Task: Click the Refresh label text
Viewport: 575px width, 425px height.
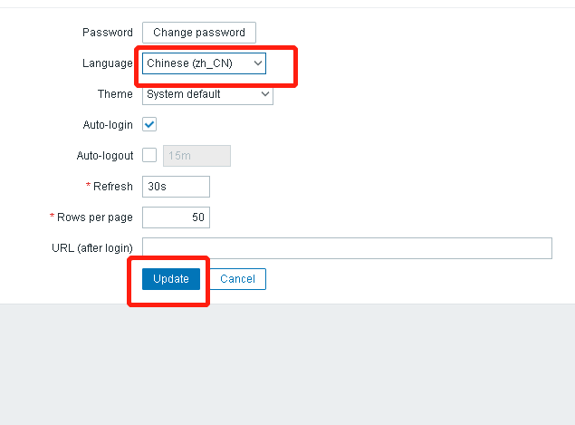Action: pyautogui.click(x=113, y=187)
